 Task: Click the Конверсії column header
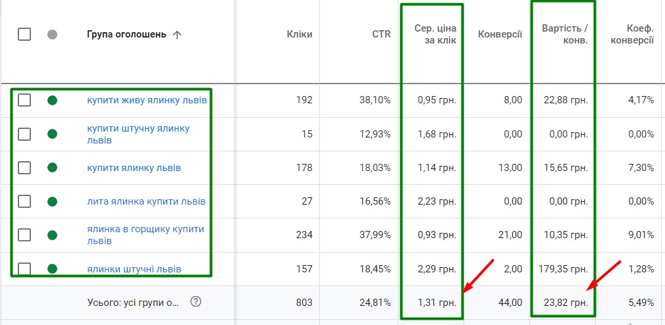coord(500,34)
